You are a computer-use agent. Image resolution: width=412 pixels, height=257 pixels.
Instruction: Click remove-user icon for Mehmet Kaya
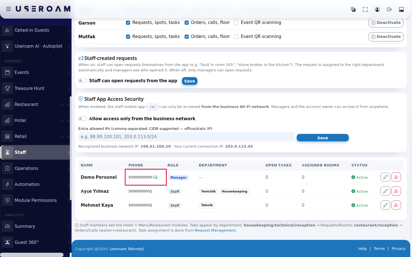[396, 205]
